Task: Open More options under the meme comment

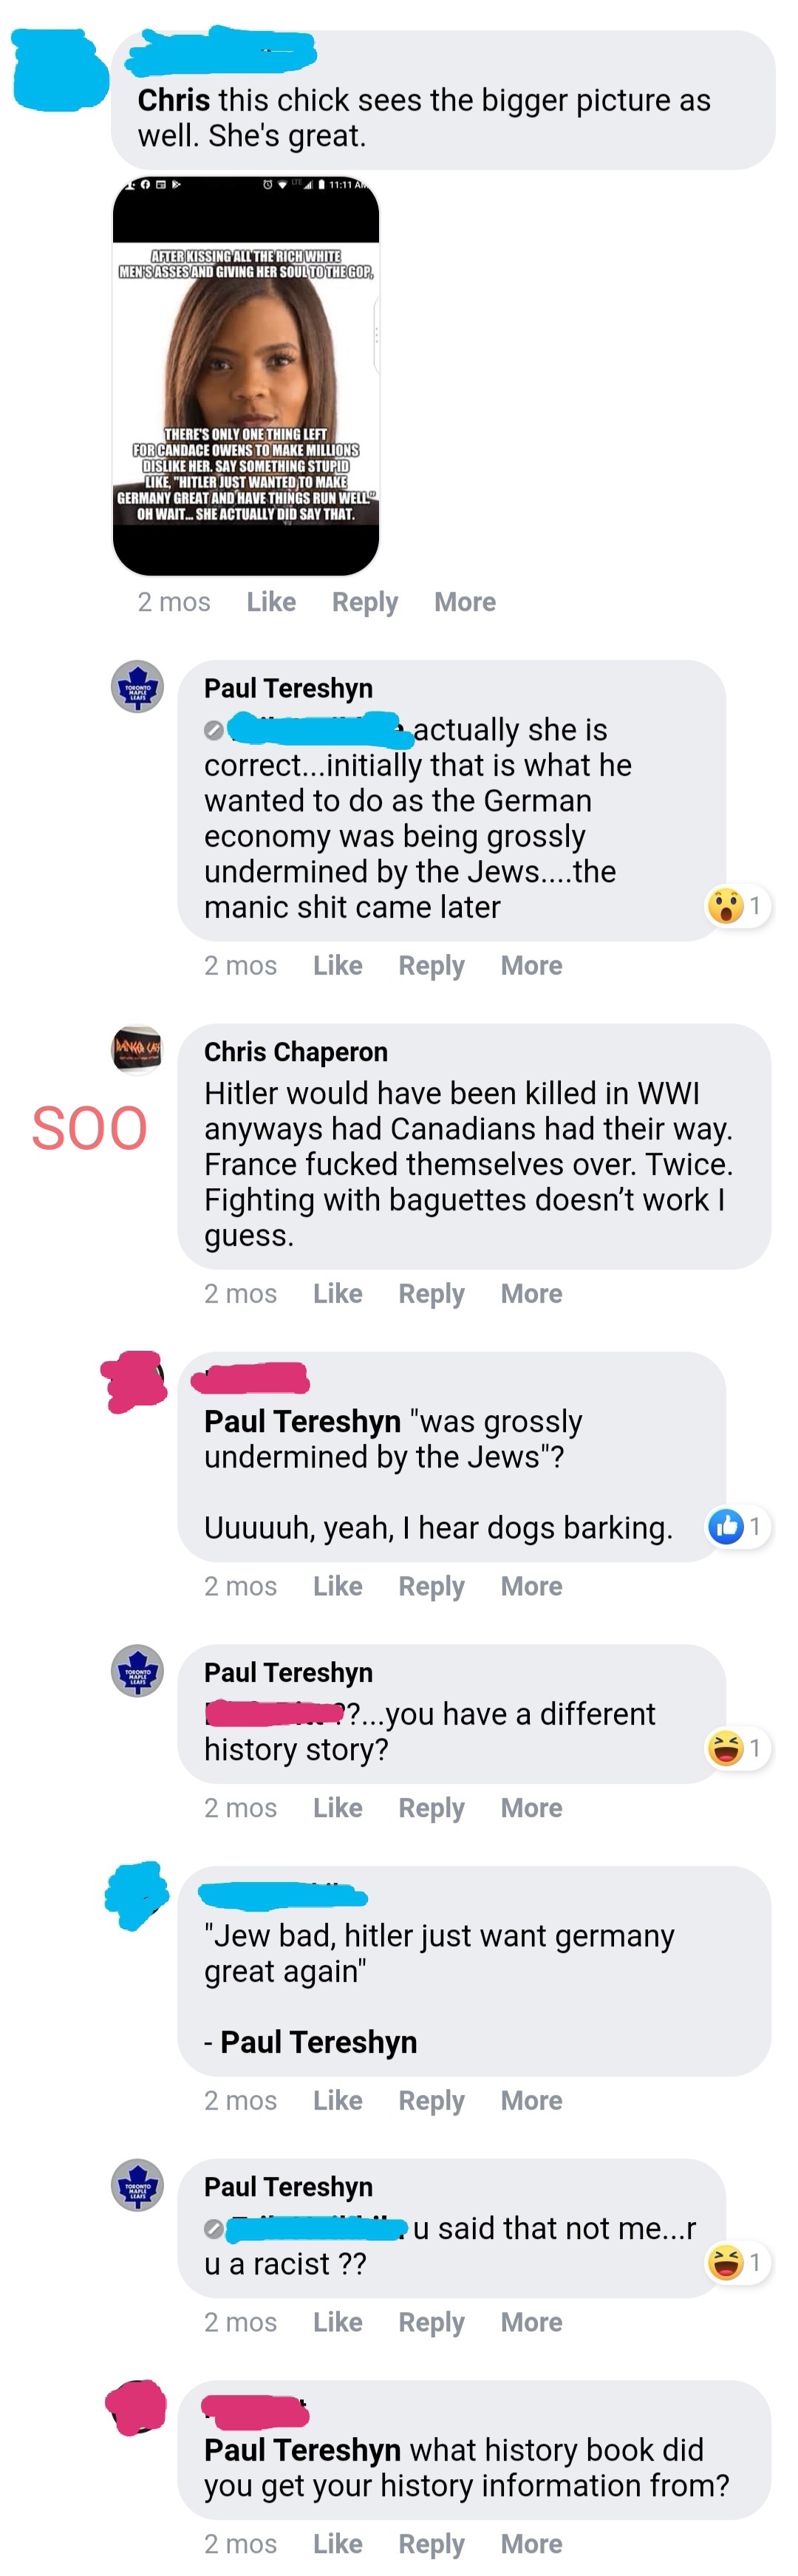Action: click(465, 602)
